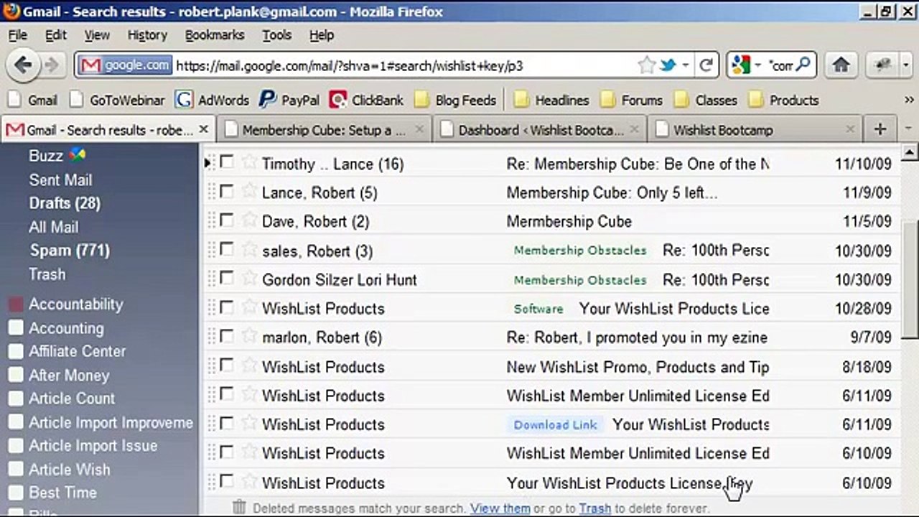Open the PayPal bookmark
The height and width of the screenshot is (517, 919).
289,101
